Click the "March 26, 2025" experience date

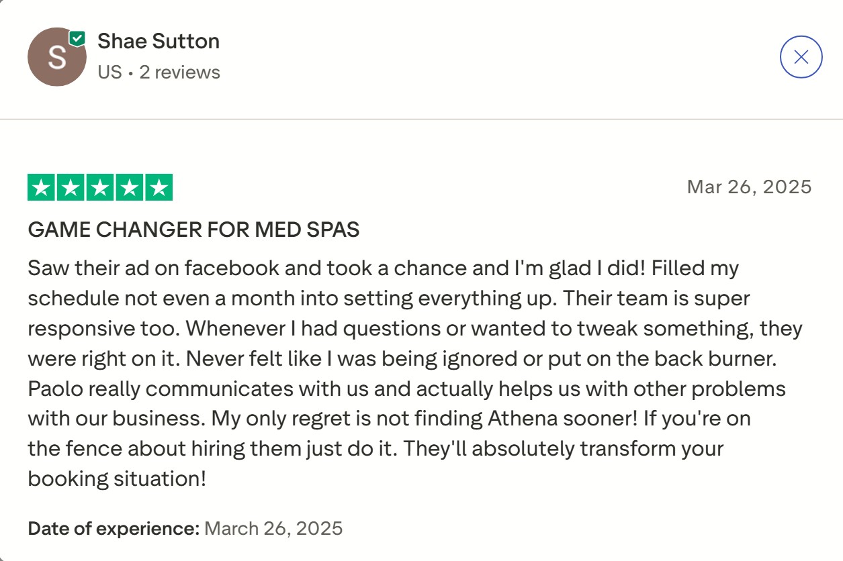coord(273,528)
